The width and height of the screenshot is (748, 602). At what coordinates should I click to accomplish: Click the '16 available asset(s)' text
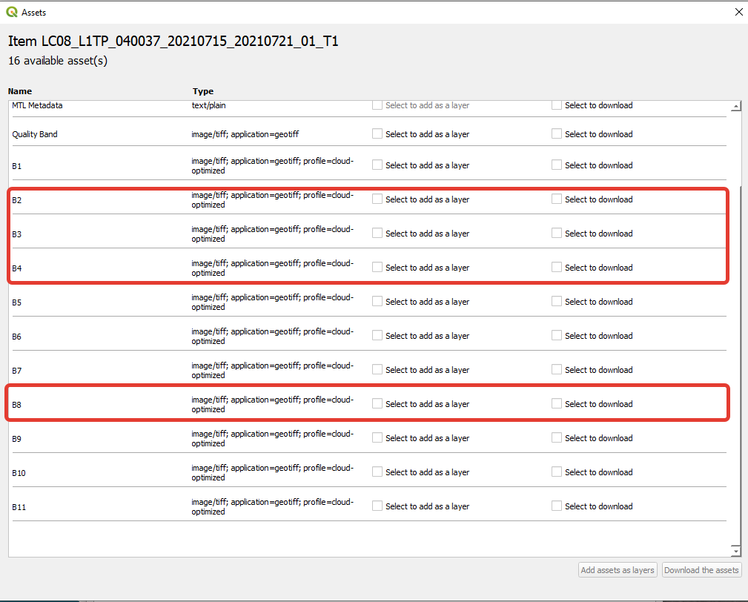(58, 61)
